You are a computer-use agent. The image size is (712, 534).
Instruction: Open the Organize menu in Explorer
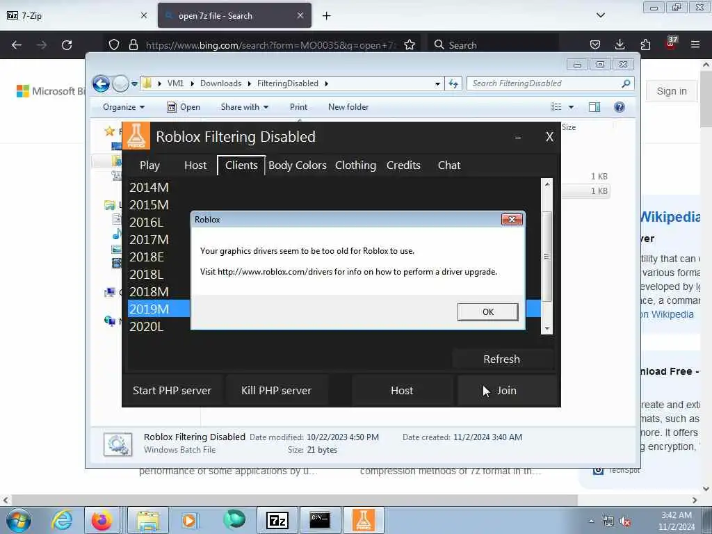click(x=124, y=107)
